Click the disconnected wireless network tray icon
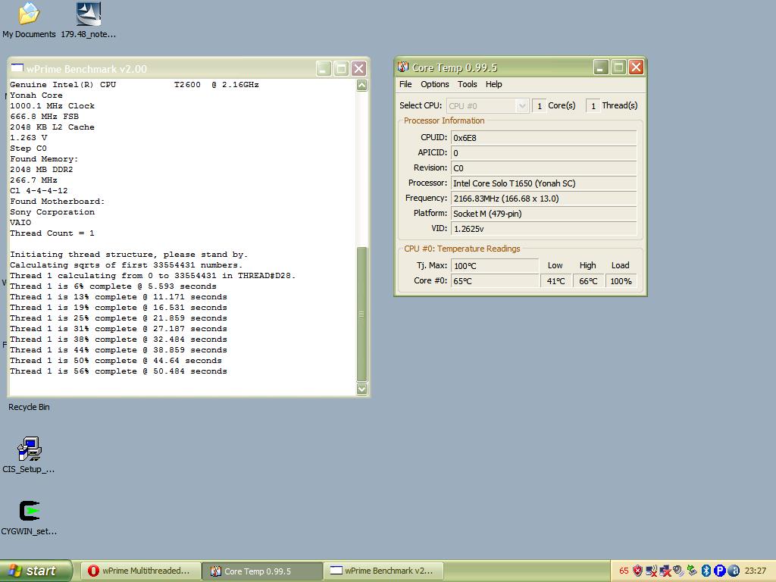The height and width of the screenshot is (582, 776). [651, 571]
